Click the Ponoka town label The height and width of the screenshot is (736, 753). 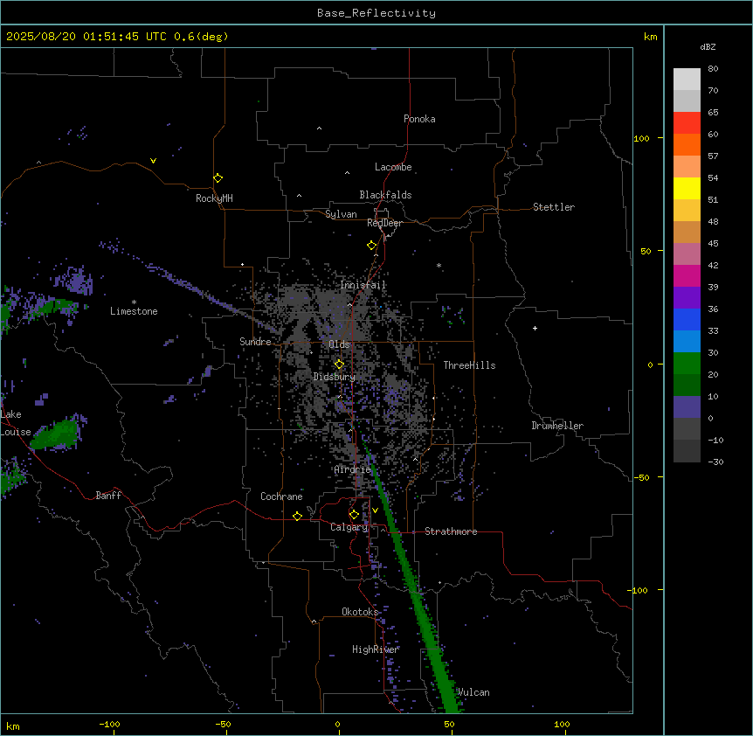(x=419, y=119)
